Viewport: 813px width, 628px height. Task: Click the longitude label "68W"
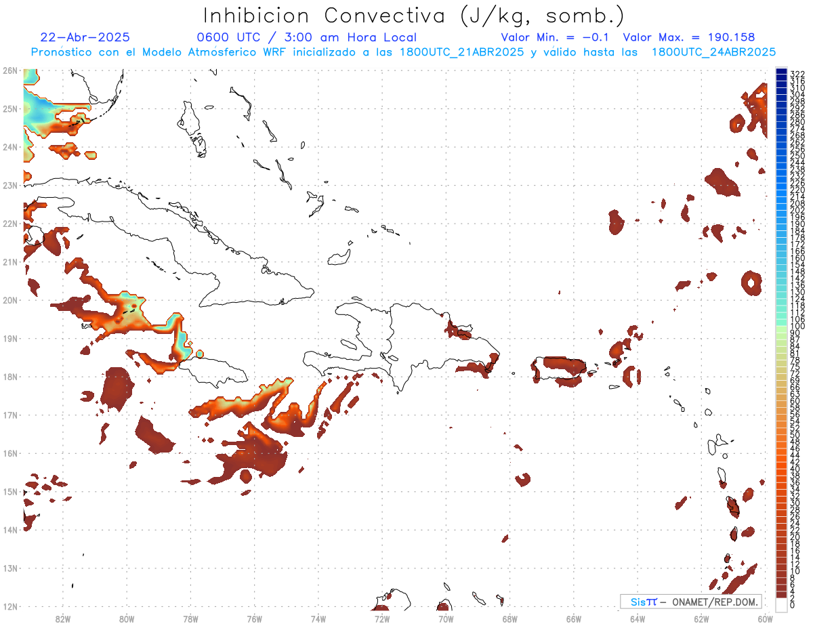pos(509,619)
